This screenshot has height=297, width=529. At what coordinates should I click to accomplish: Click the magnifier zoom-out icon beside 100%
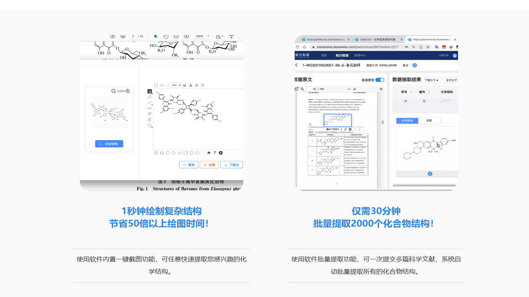tap(113, 91)
